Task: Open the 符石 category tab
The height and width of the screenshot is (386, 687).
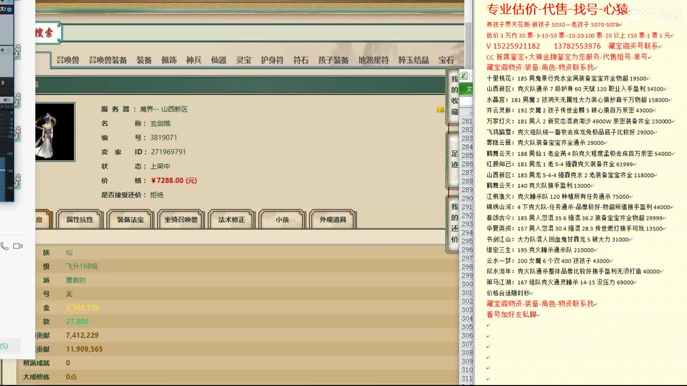Action: point(301,60)
